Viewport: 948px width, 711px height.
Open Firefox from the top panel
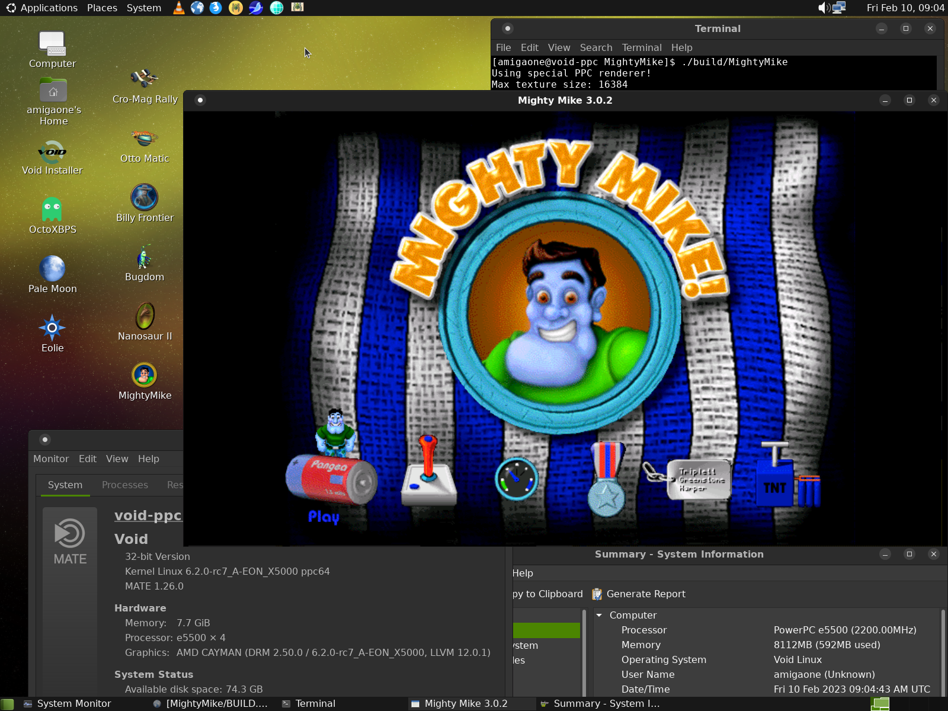(x=216, y=8)
